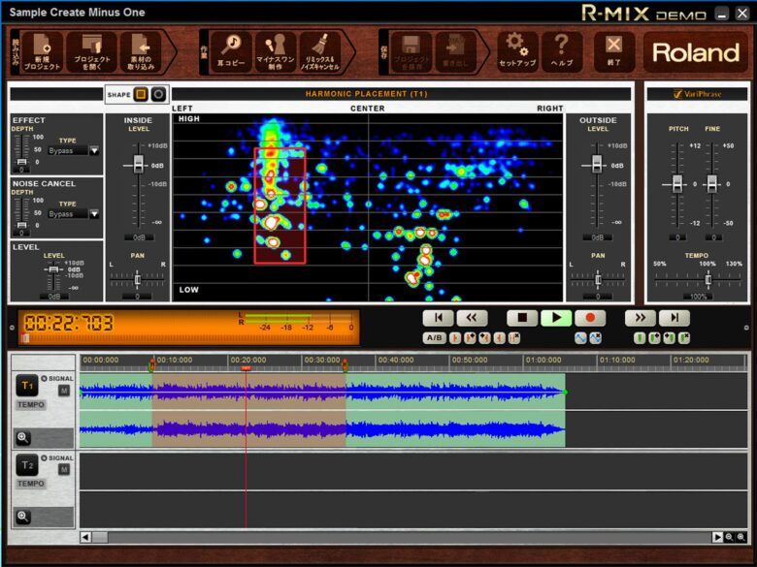Click the green marker with left plus
757x567 pixels.
(x=669, y=338)
